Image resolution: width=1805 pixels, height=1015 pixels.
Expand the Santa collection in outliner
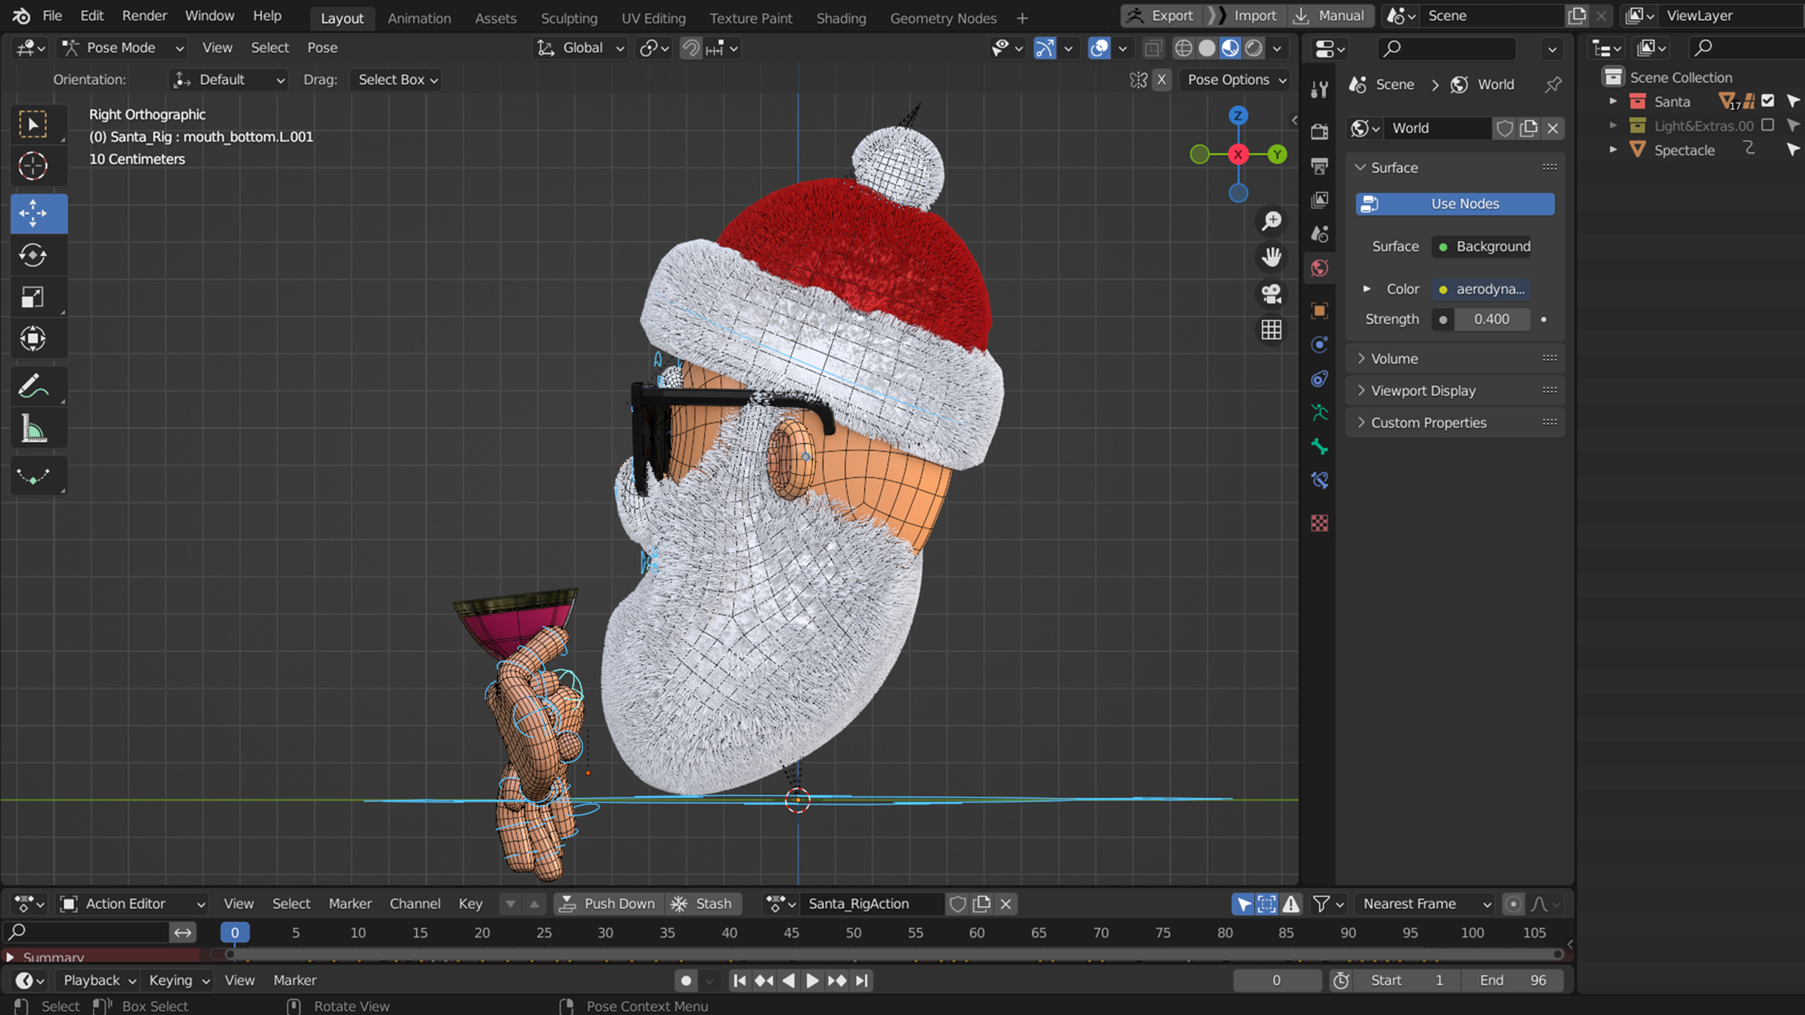point(1614,101)
